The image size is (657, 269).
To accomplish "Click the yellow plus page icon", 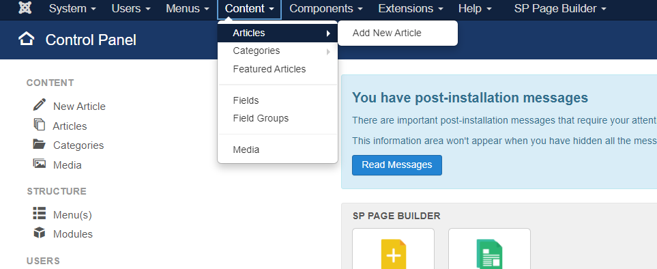I will (394, 254).
